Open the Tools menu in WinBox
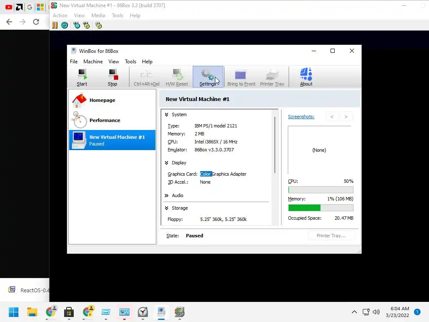The width and height of the screenshot is (429, 322). (x=131, y=62)
